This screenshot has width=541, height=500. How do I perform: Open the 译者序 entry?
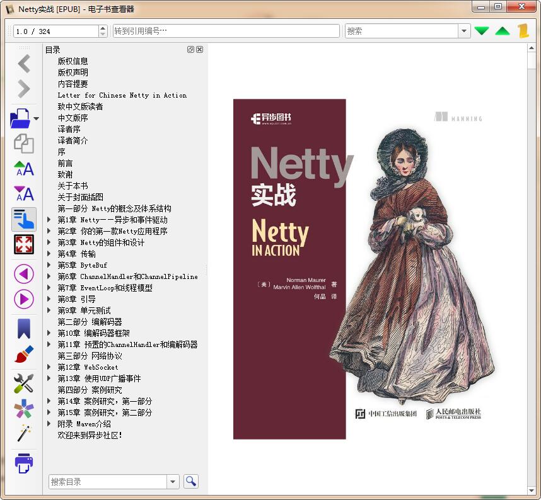click(x=69, y=129)
